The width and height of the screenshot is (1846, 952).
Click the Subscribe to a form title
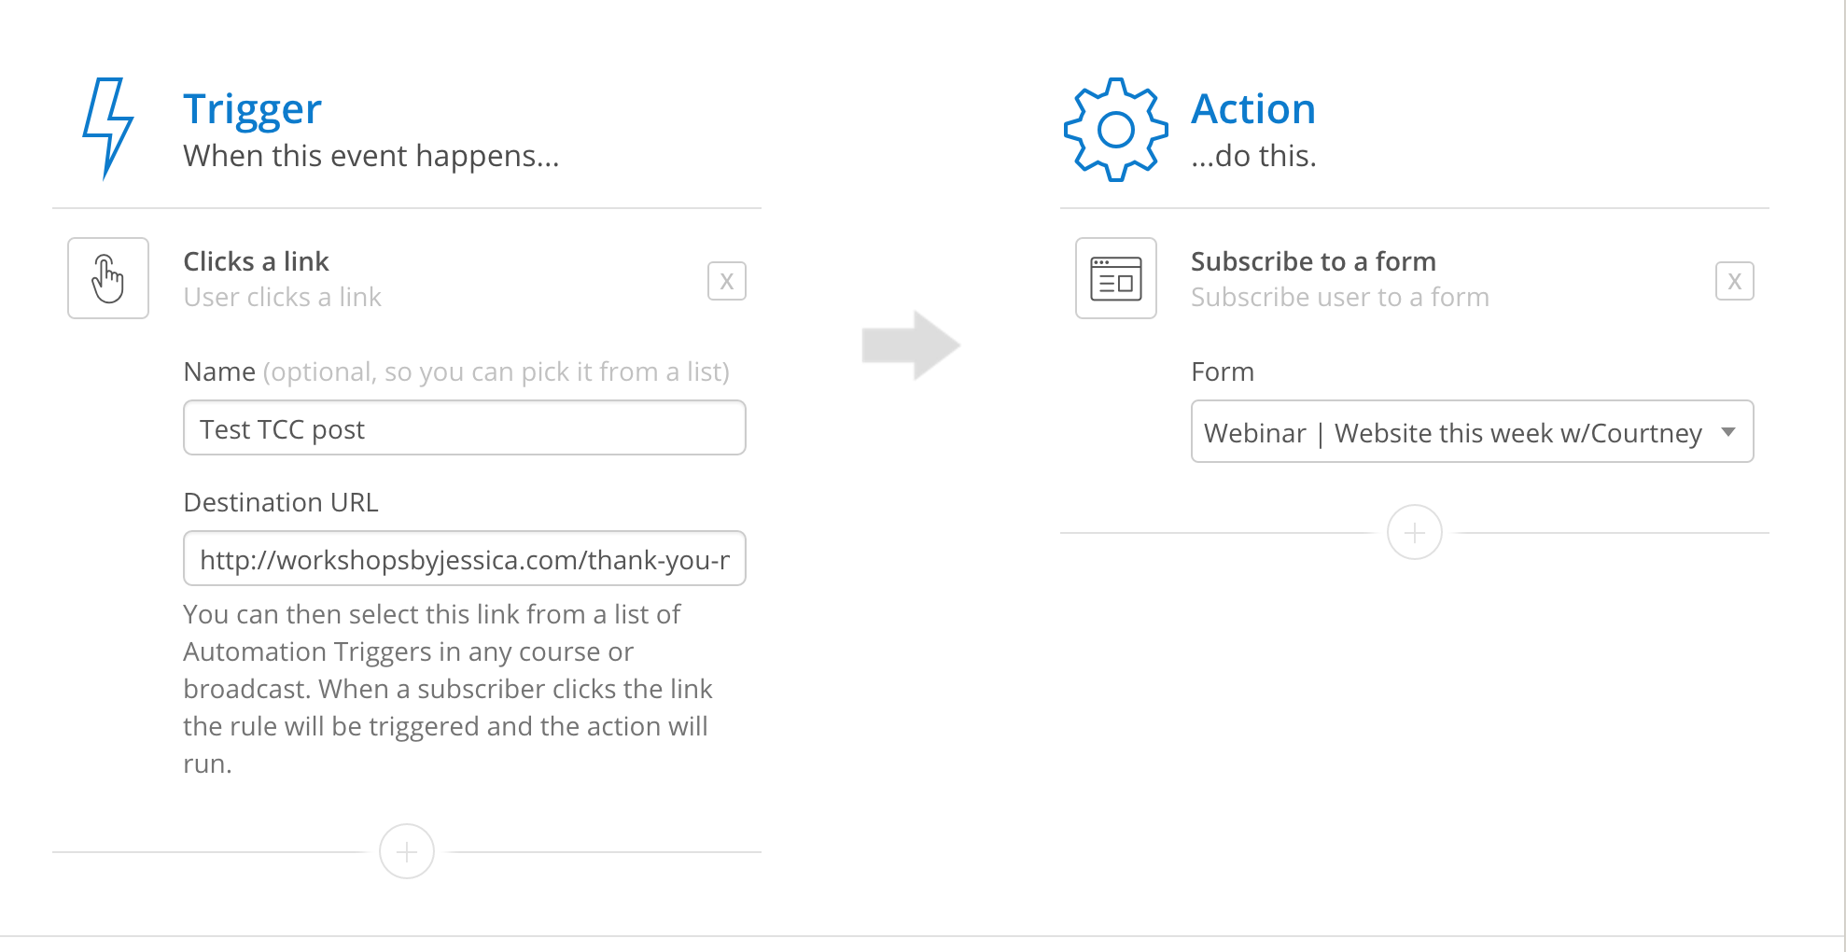click(1313, 261)
